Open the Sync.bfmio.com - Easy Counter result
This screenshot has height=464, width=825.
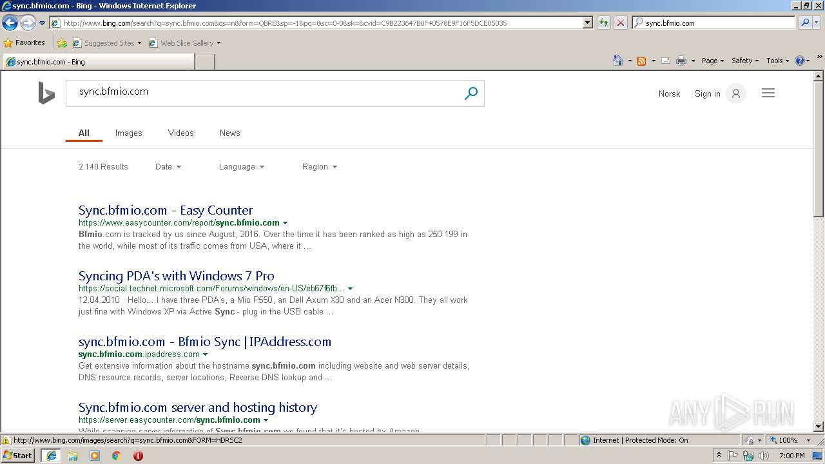tap(166, 210)
